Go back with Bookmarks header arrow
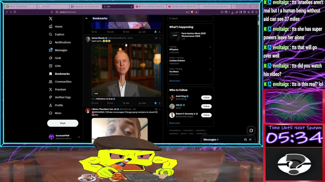The height and width of the screenshot is (182, 325). [87, 18]
